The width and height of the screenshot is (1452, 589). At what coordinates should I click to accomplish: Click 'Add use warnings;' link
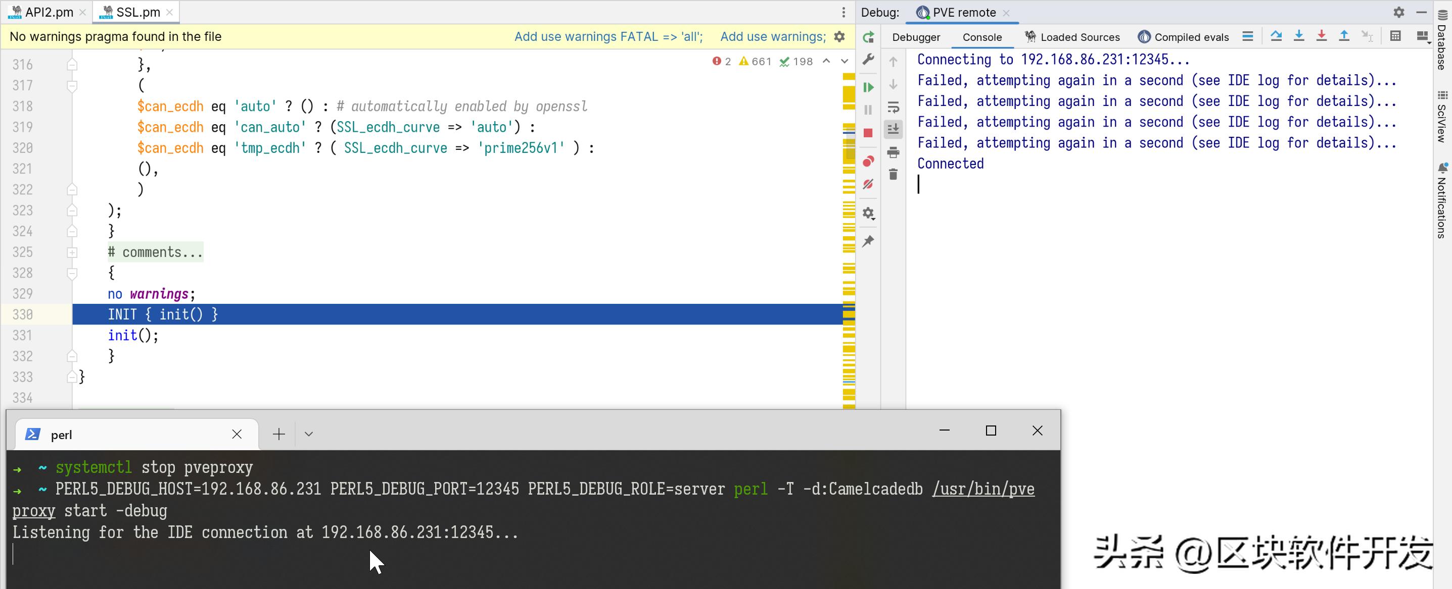click(773, 37)
